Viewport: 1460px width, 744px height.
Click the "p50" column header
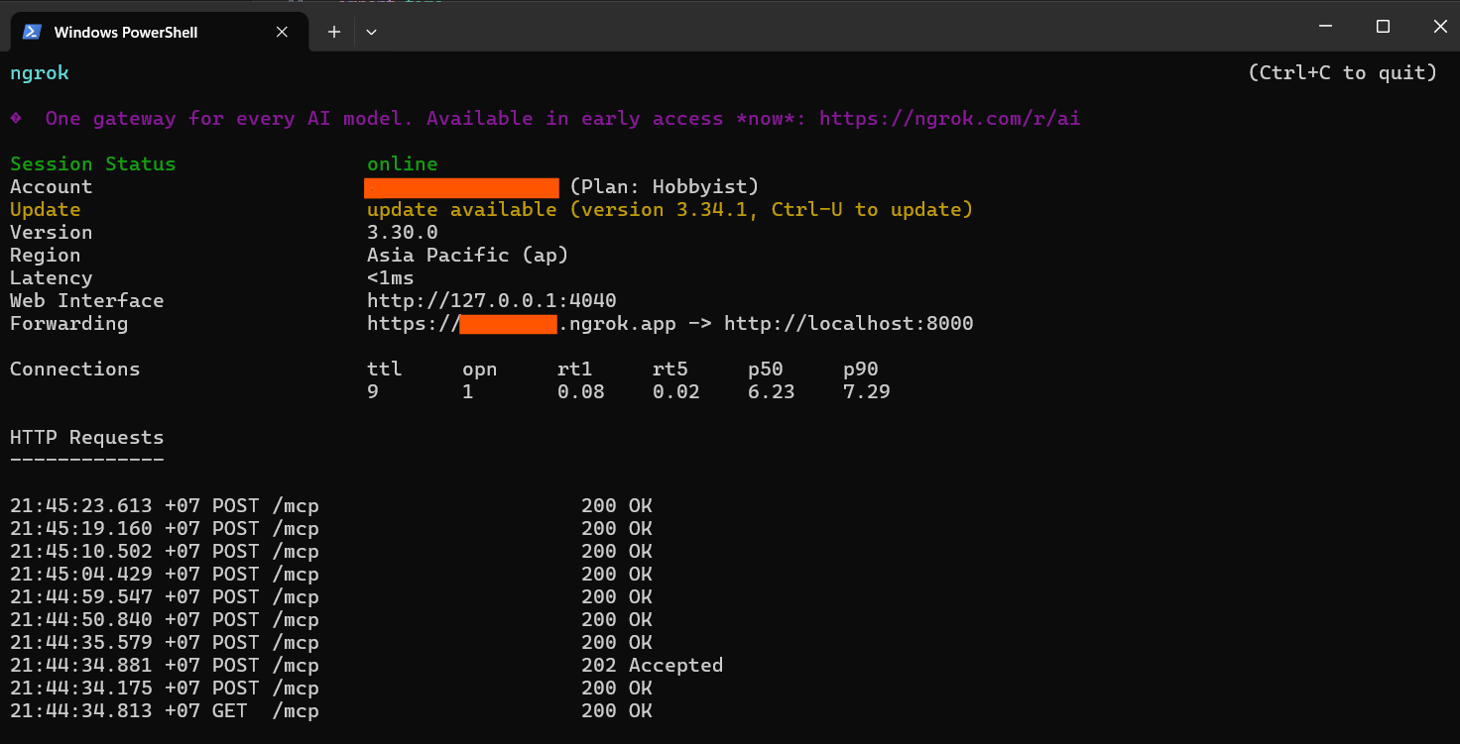pos(766,370)
